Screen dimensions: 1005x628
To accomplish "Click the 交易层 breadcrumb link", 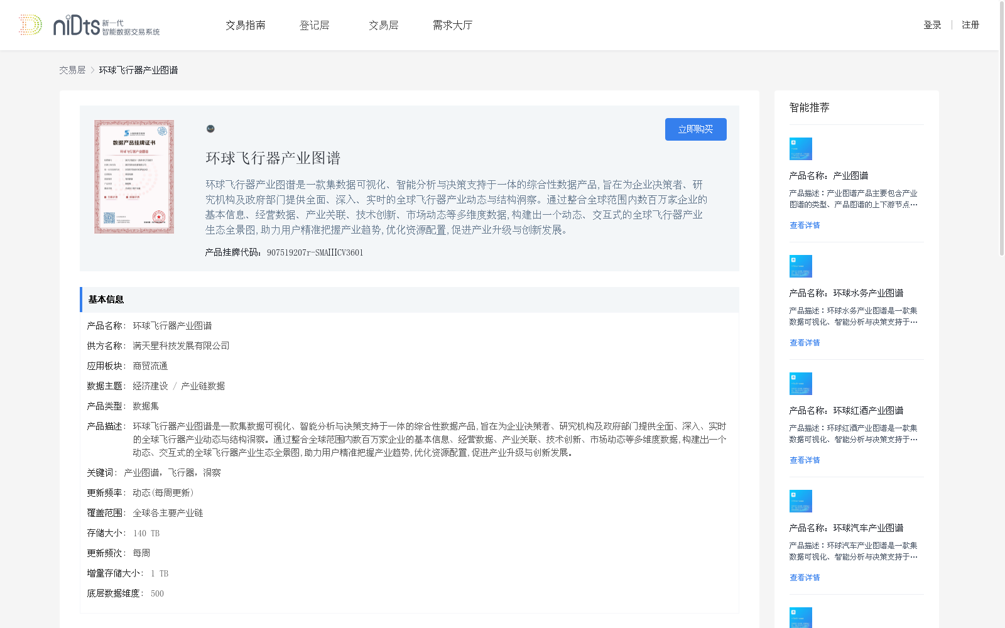I will (x=72, y=70).
